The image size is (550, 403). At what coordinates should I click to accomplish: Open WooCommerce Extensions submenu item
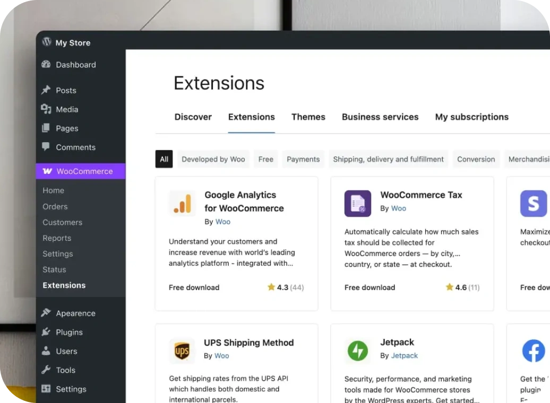pyautogui.click(x=64, y=285)
